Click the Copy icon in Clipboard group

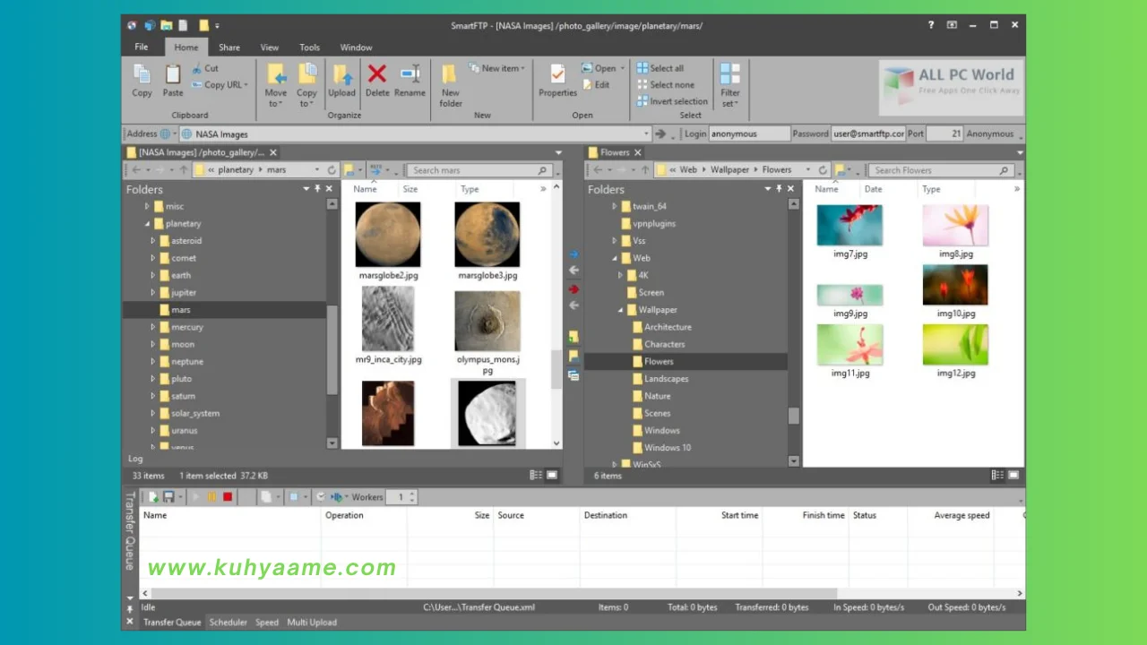click(x=142, y=74)
